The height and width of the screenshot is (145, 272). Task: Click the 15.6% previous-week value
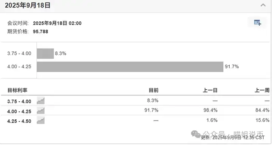coord(263,120)
